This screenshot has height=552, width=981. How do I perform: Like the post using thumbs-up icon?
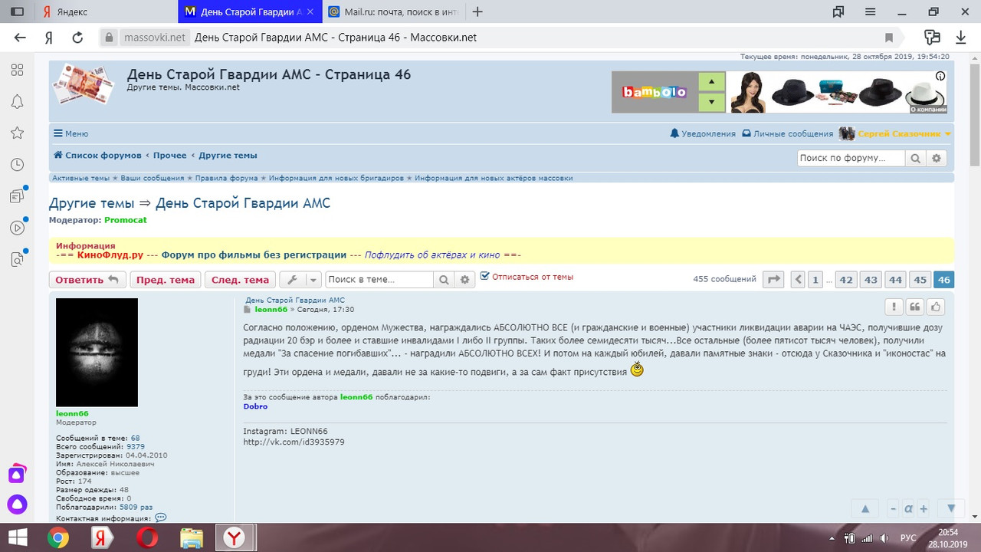click(936, 306)
